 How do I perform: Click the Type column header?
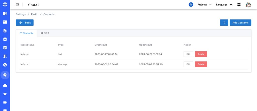tap(61, 45)
